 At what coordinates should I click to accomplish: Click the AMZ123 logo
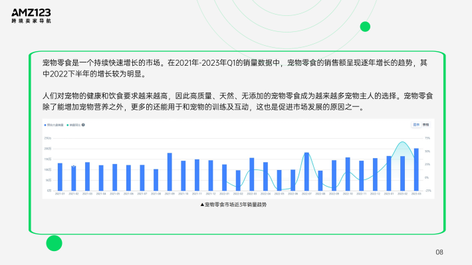click(x=31, y=16)
